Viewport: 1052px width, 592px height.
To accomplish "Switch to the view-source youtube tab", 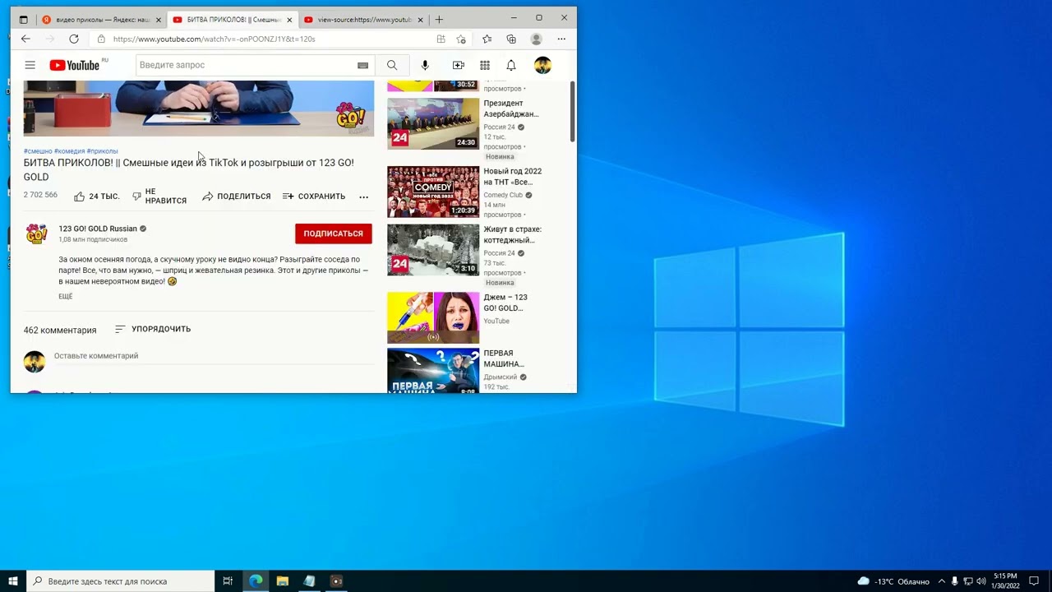I will (364, 19).
